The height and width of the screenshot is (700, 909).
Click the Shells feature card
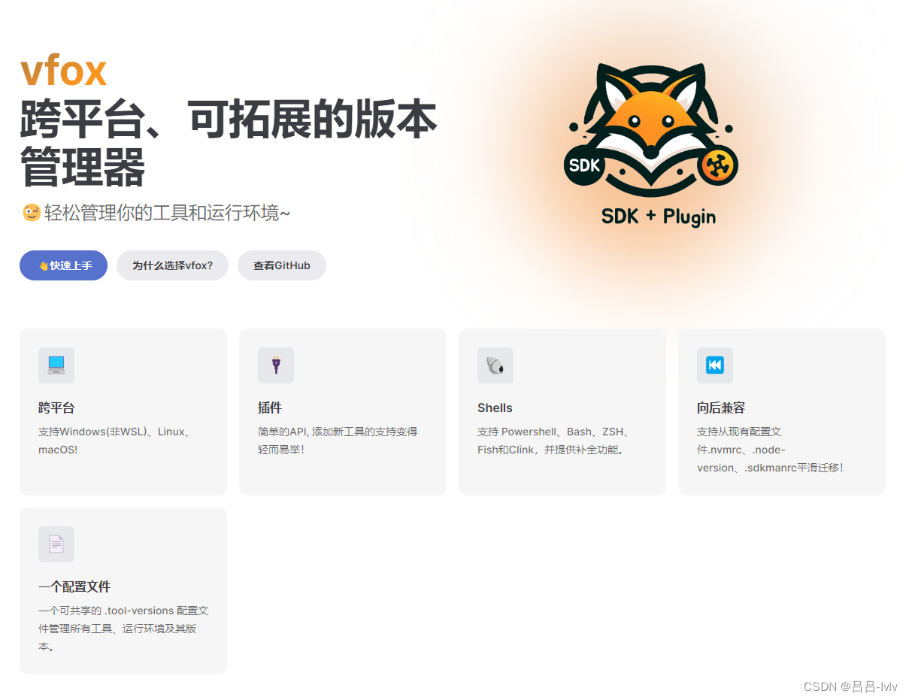(562, 411)
